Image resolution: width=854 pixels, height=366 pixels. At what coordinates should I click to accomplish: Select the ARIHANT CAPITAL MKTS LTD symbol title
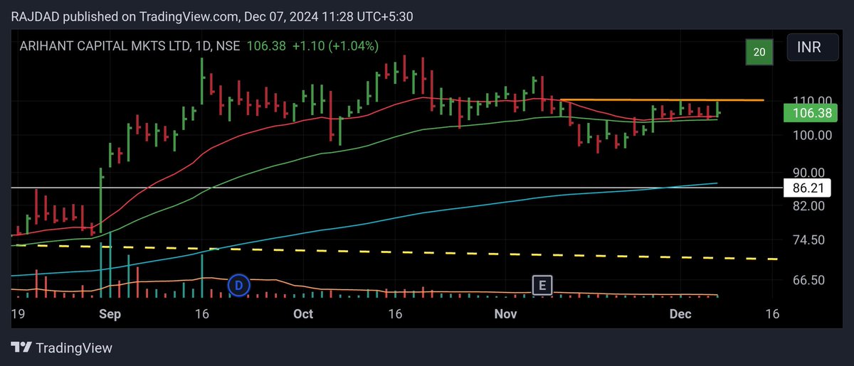tap(105, 45)
